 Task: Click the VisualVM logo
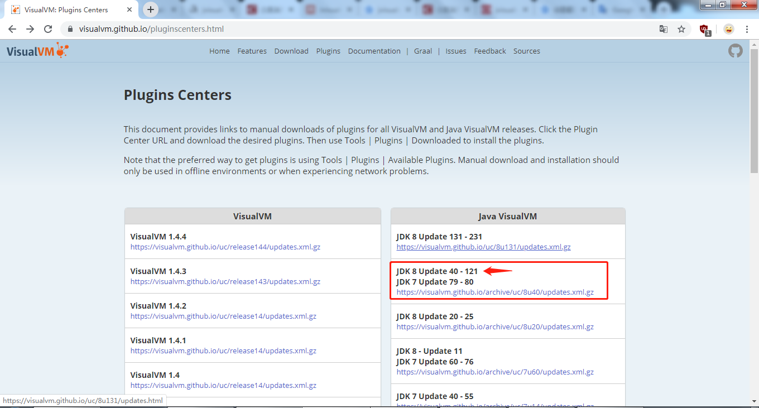click(37, 51)
